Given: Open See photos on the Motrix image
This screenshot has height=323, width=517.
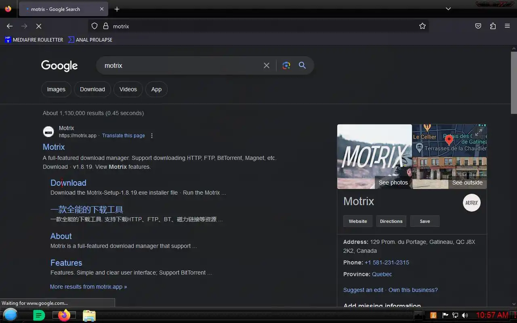Looking at the screenshot, I should coord(393,182).
